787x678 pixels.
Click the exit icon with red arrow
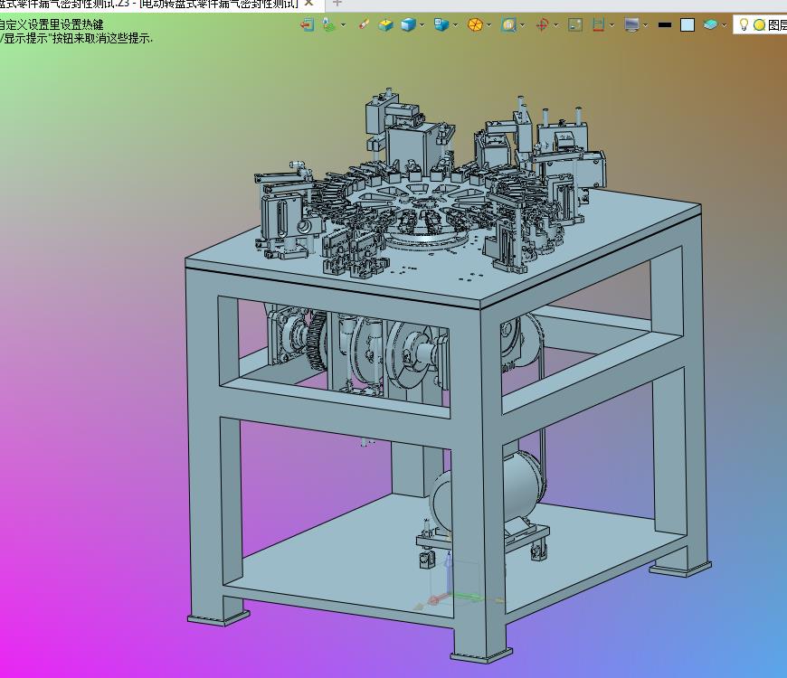coord(308,24)
